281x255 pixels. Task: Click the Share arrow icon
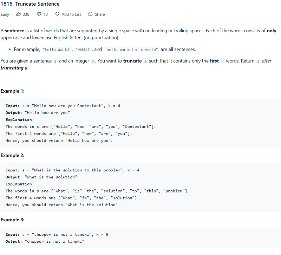(90, 14)
